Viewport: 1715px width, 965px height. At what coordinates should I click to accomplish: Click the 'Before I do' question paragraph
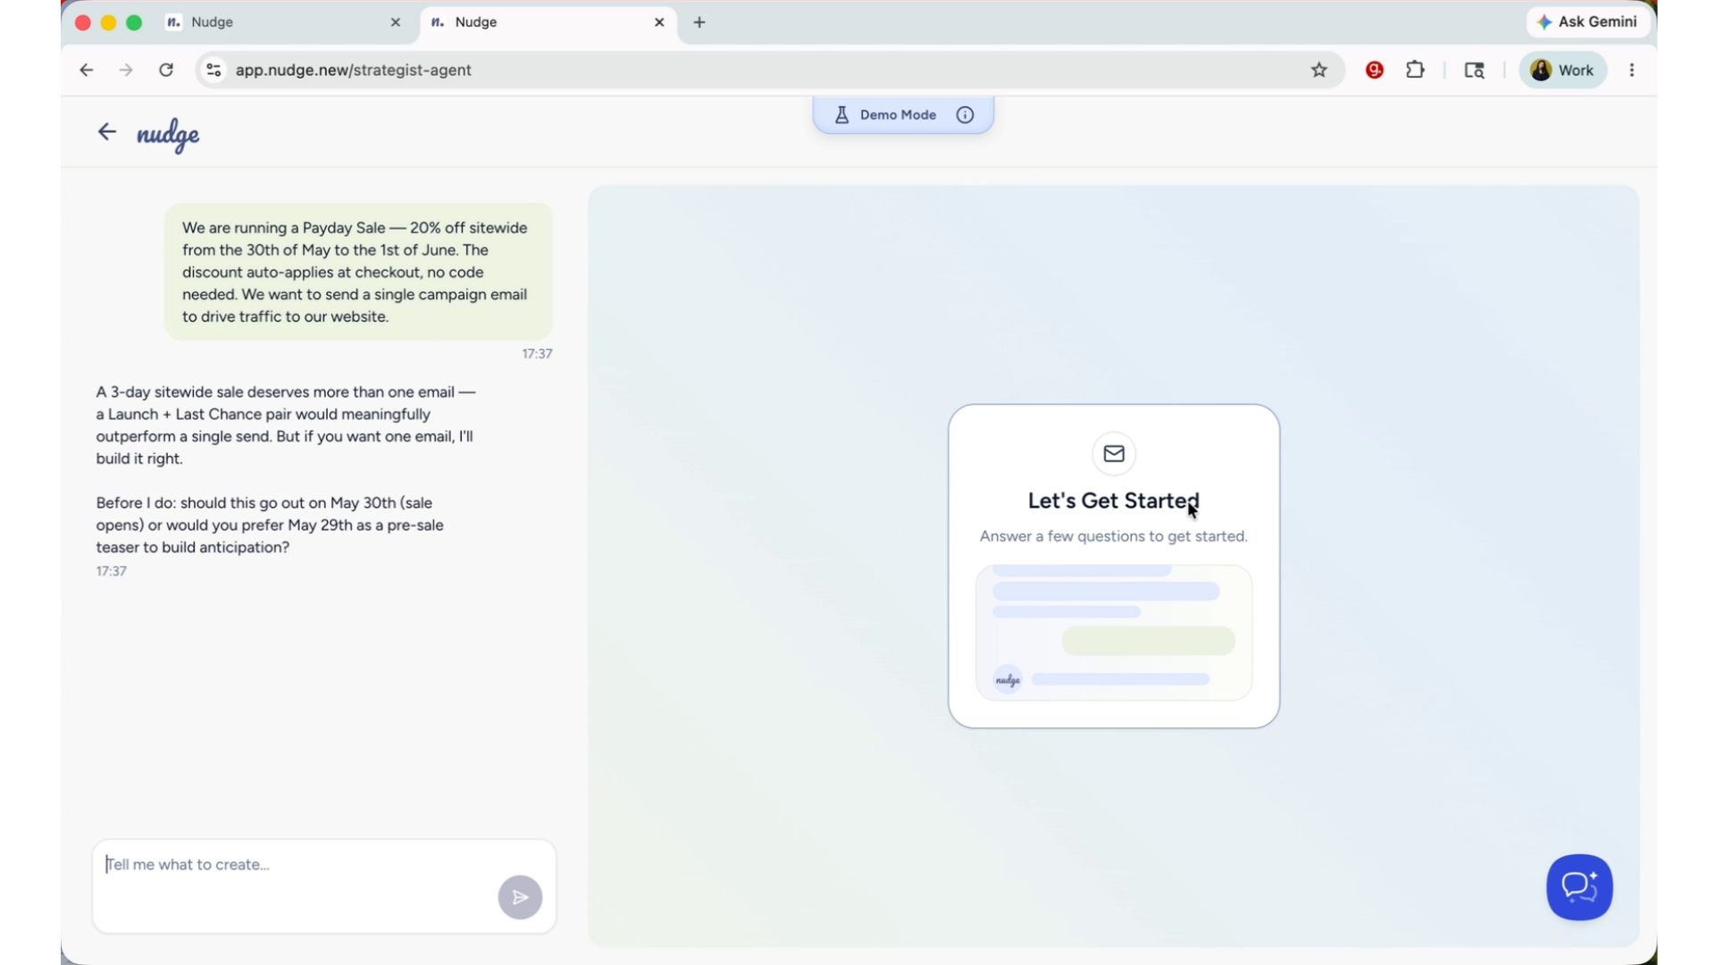coord(271,525)
